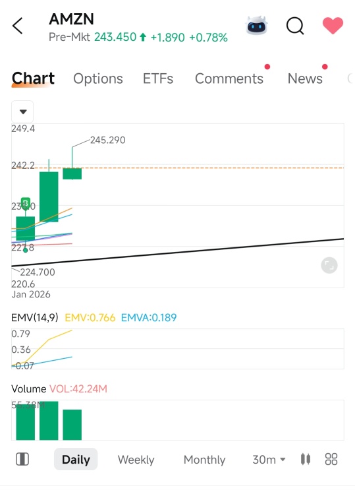Open the Comments tab
Viewport: 355px width, 492px height.
click(x=229, y=78)
